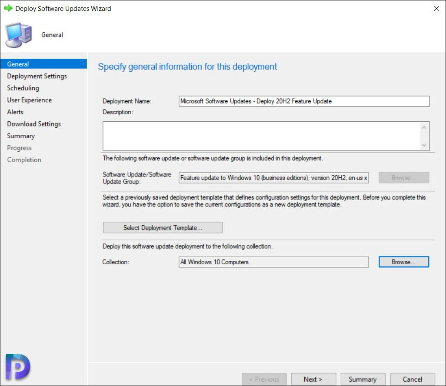Screen dimensions: 446x386
Task: Jump to the Summary step in sidebar
Action: pyautogui.click(x=21, y=136)
